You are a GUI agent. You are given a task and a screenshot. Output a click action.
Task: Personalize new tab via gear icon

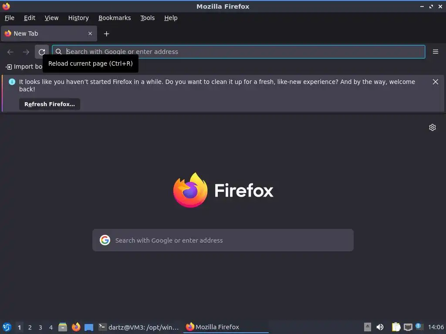click(x=432, y=127)
